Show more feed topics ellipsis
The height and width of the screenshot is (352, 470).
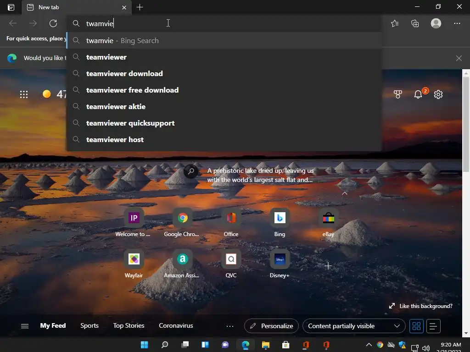coord(230,326)
